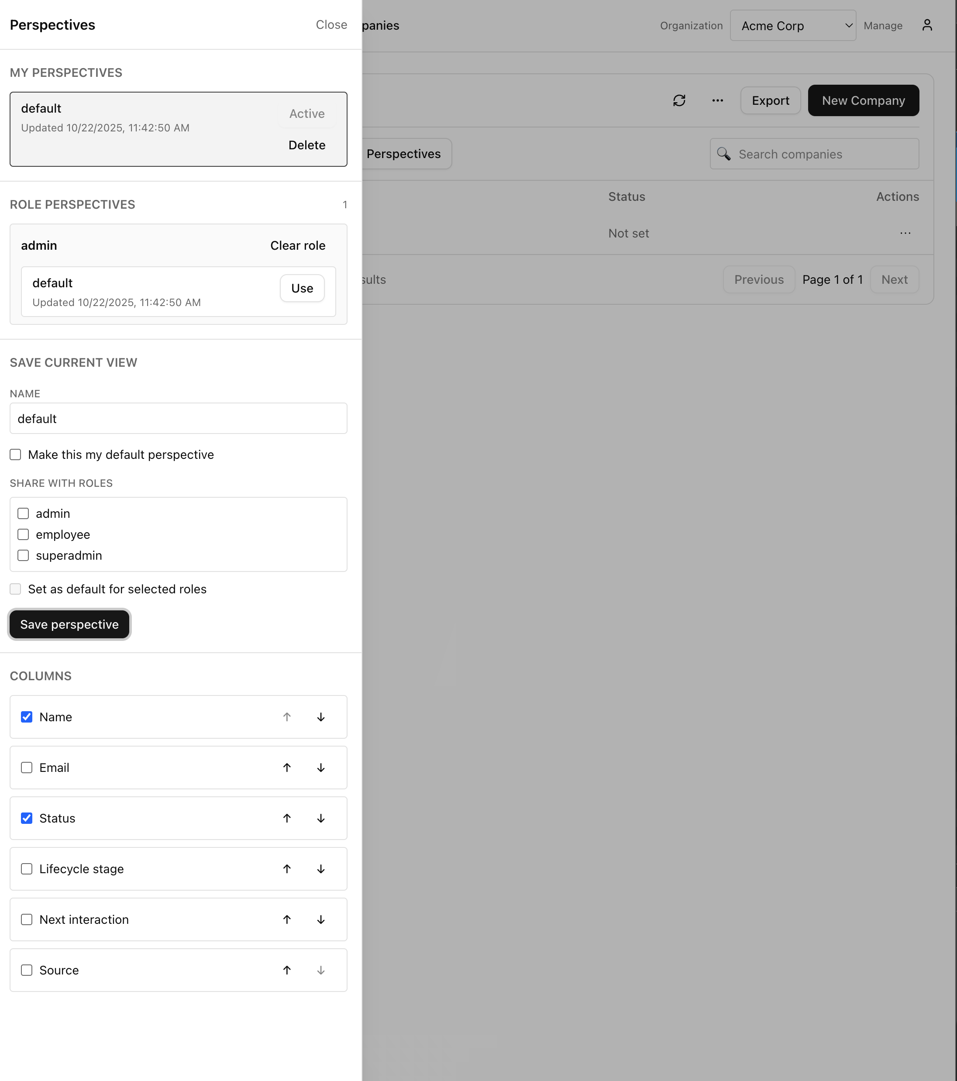Move Status column down with arrow

[320, 818]
